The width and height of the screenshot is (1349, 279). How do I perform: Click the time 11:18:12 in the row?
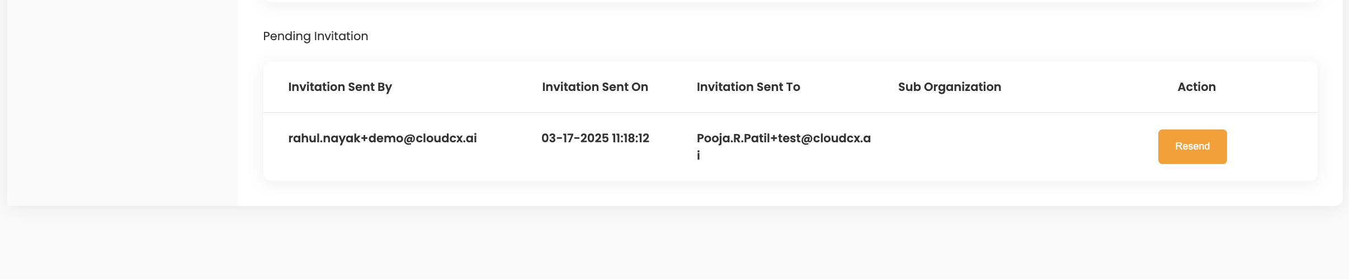point(630,138)
